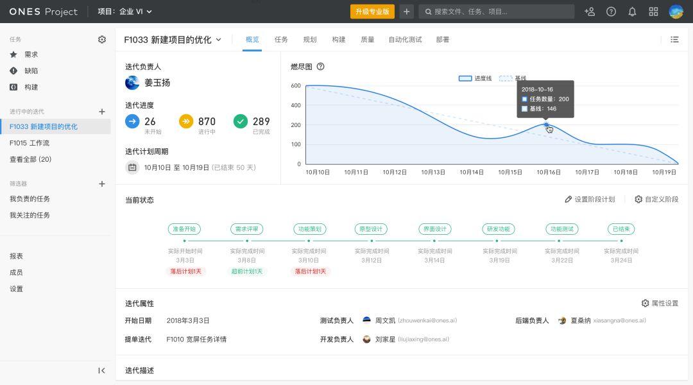Open the task settings gear in sidebar
This screenshot has height=385, width=693.
pyautogui.click(x=101, y=39)
